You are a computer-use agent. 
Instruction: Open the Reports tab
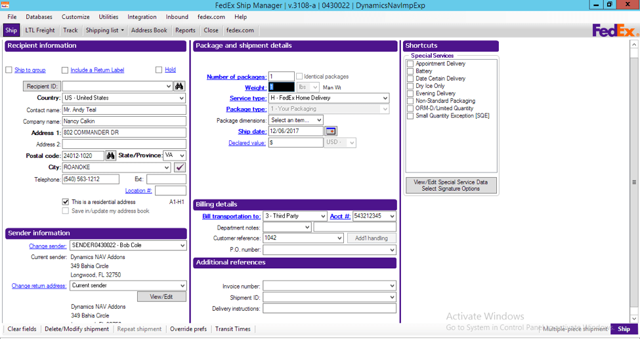point(185,30)
